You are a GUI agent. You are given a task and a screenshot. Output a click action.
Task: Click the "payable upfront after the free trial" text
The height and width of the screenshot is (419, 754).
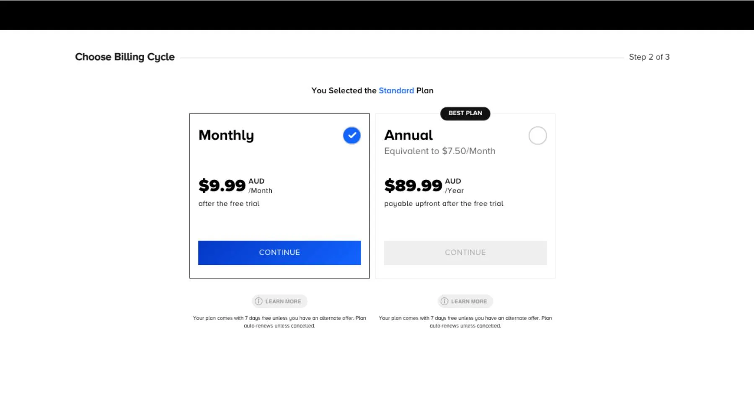[444, 204]
